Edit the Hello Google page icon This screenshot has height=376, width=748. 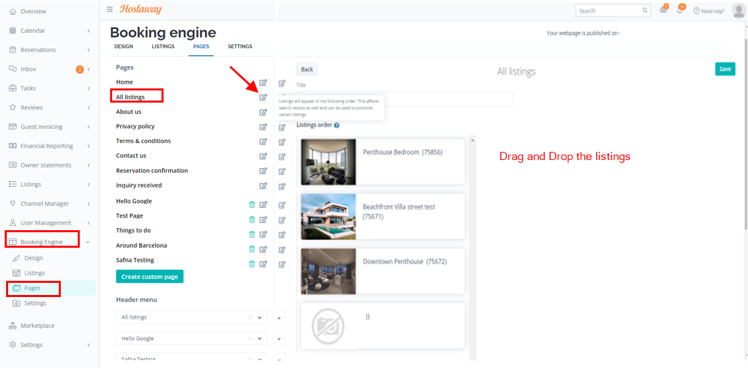pyautogui.click(x=263, y=205)
